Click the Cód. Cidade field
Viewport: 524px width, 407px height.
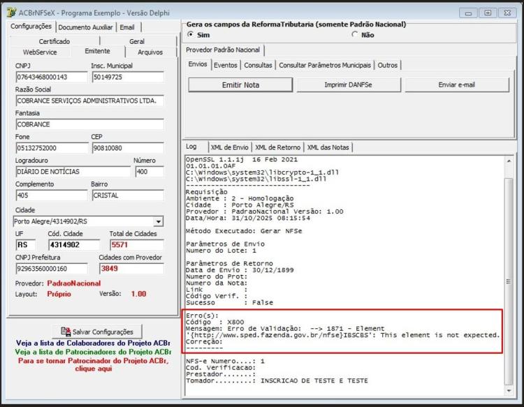(x=74, y=245)
